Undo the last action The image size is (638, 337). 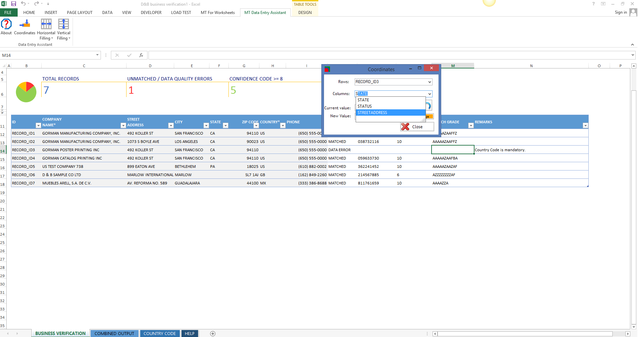pyautogui.click(x=23, y=4)
